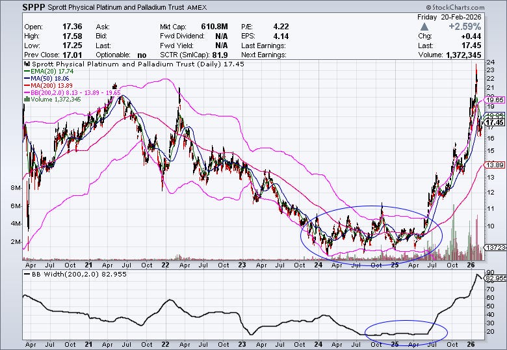
Task: Click the StockCharts.com copyright label
Action: click(x=455, y=7)
